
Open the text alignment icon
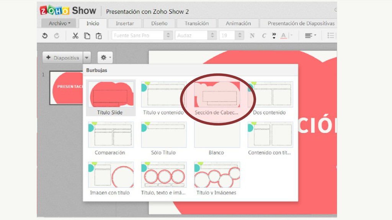pyautogui.click(x=309, y=36)
